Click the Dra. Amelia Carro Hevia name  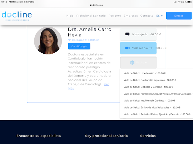pyautogui.click(x=89, y=32)
